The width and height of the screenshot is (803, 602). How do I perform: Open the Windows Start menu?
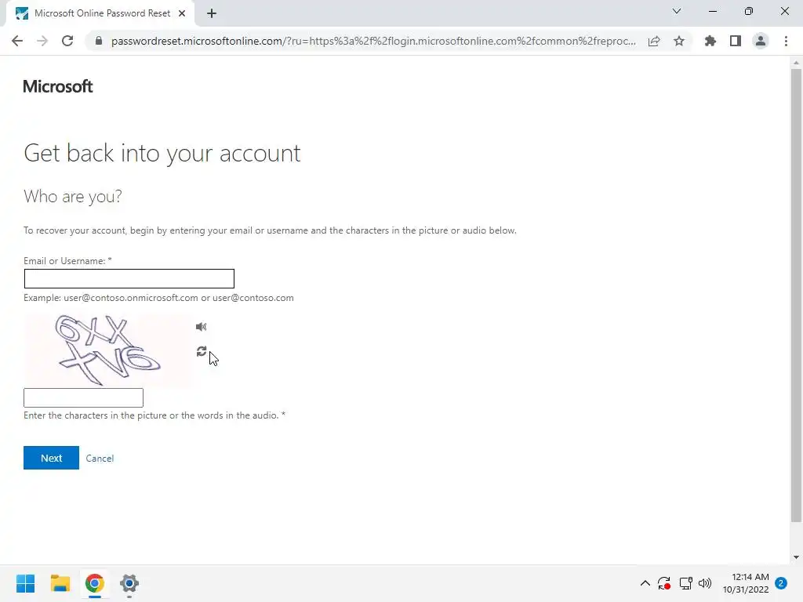click(26, 583)
